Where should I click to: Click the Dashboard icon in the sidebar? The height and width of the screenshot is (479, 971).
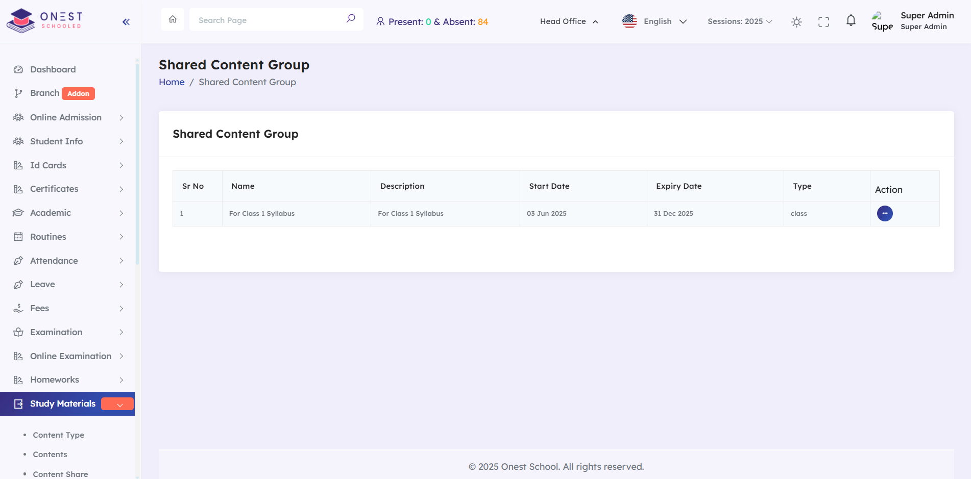point(18,69)
